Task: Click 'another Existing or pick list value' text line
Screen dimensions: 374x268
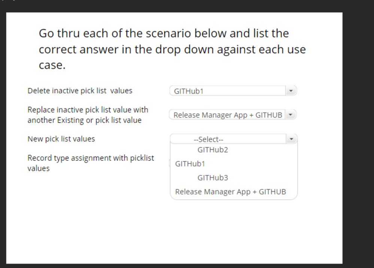Action: click(x=84, y=121)
